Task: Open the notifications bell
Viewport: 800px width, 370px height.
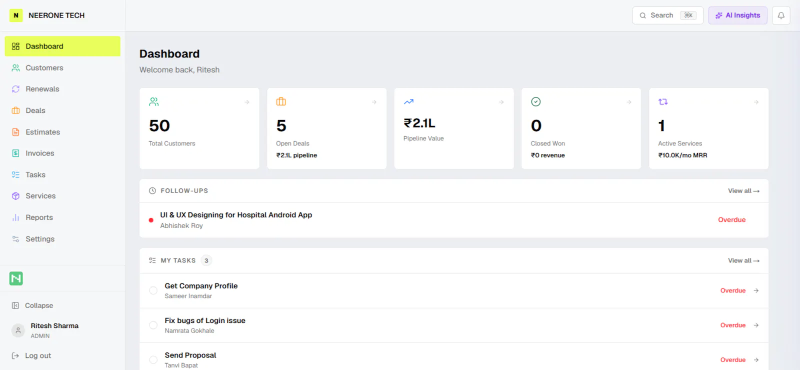Action: pyautogui.click(x=781, y=15)
